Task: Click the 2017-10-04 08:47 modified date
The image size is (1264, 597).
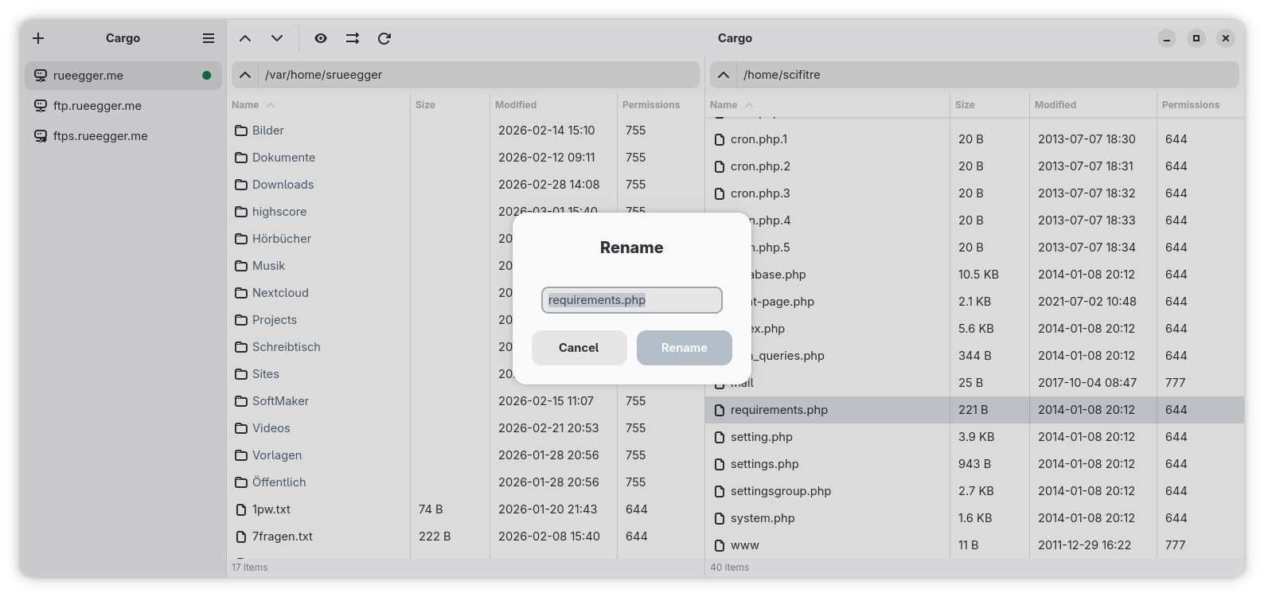Action: pyautogui.click(x=1086, y=383)
